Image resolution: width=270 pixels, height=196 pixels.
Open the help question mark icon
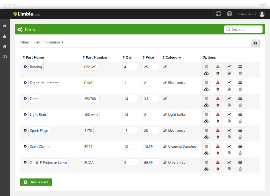(229, 14)
